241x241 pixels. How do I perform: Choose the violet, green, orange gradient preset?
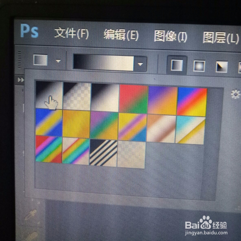(x=104, y=126)
